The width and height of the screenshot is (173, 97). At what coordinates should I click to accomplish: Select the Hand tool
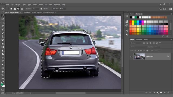[3, 72]
